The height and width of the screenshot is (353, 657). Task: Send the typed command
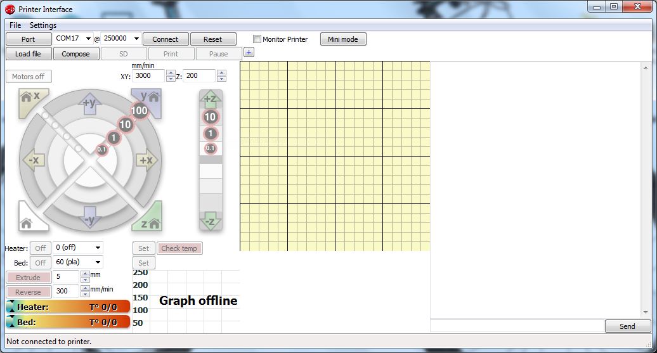coord(627,326)
